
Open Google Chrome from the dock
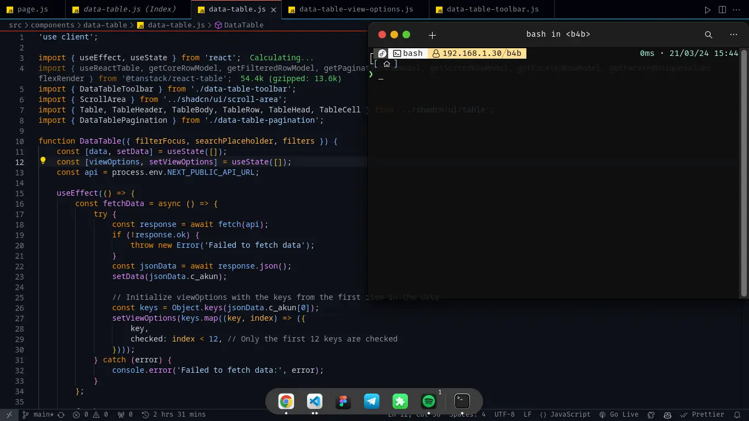(286, 402)
